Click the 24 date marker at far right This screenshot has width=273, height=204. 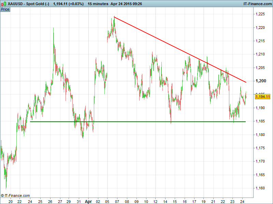point(242,201)
